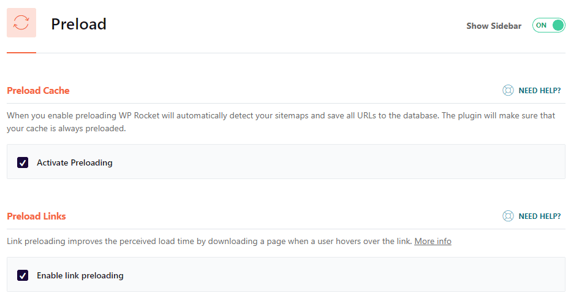The image size is (571, 298).
Task: Click empty area of Enable link preloading box
Action: coord(337,275)
